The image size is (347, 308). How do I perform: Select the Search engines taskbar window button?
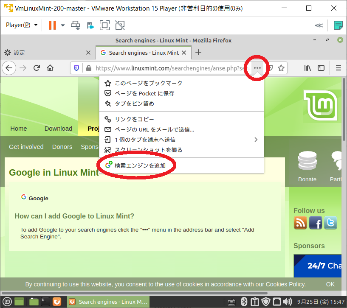(x=108, y=302)
